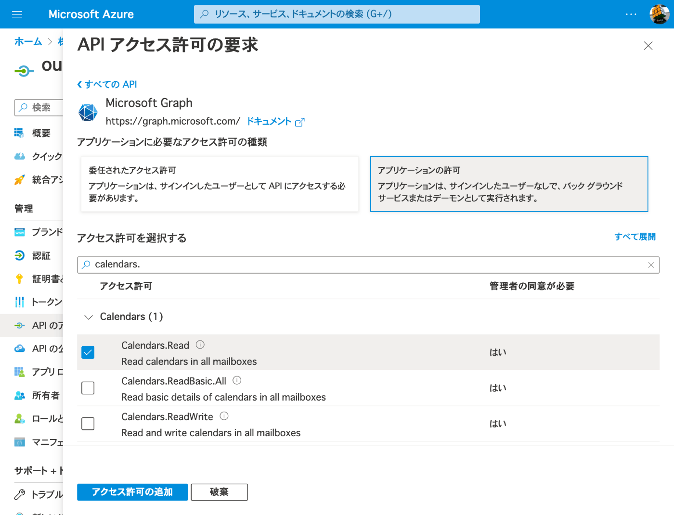674x515 pixels.
Task: Click the トークン構成 bars icon
Action: pos(19,302)
